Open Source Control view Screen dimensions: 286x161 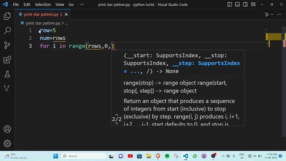[x=7, y=45]
